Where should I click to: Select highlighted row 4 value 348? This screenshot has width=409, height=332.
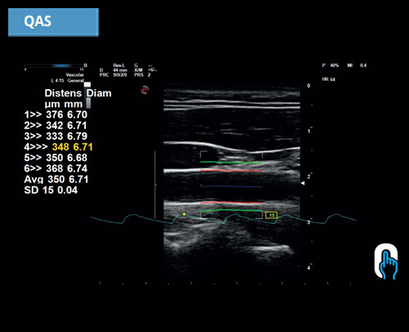[x=61, y=147]
